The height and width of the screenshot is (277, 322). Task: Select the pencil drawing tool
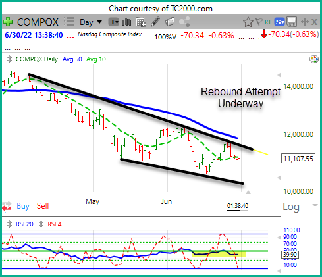[x=155, y=22]
